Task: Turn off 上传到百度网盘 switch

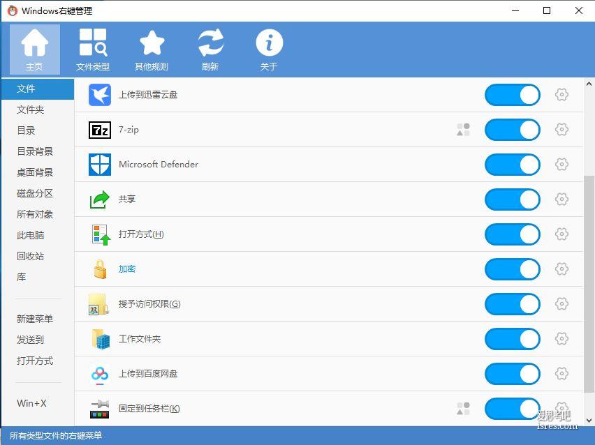Action: click(x=513, y=374)
